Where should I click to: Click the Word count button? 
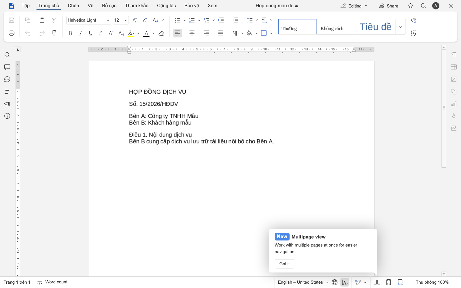[52, 282]
